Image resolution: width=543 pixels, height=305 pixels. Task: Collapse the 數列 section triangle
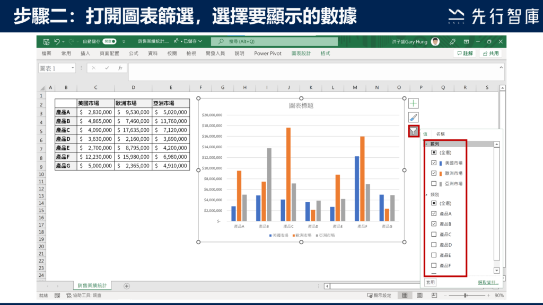click(x=427, y=144)
